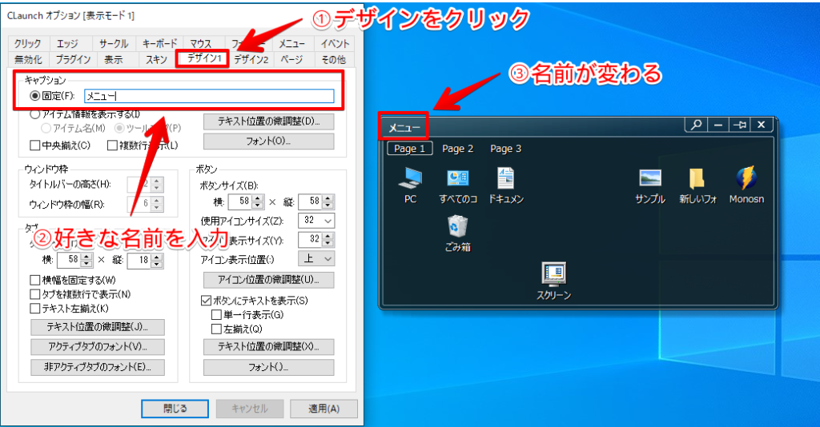The height and width of the screenshot is (427, 820).
Task: Close the launcher window with X
Action: point(762,125)
